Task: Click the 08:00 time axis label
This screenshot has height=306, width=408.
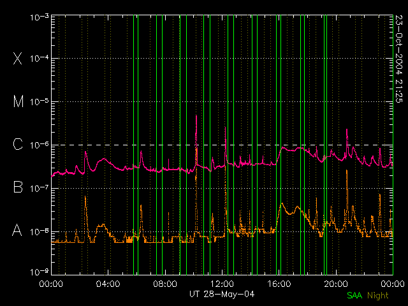Action: pyautogui.click(x=165, y=283)
